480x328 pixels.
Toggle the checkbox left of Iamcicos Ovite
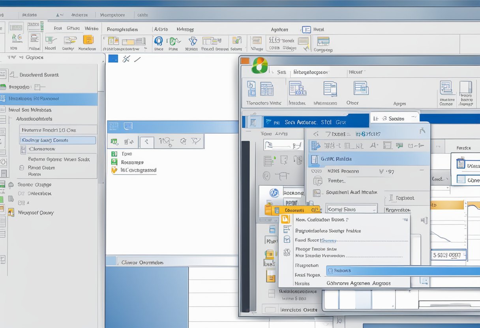271,309
